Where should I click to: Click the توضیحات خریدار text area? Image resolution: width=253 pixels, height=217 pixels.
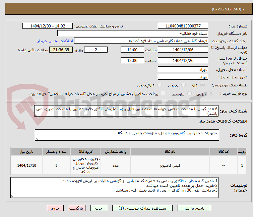[x=114, y=188]
